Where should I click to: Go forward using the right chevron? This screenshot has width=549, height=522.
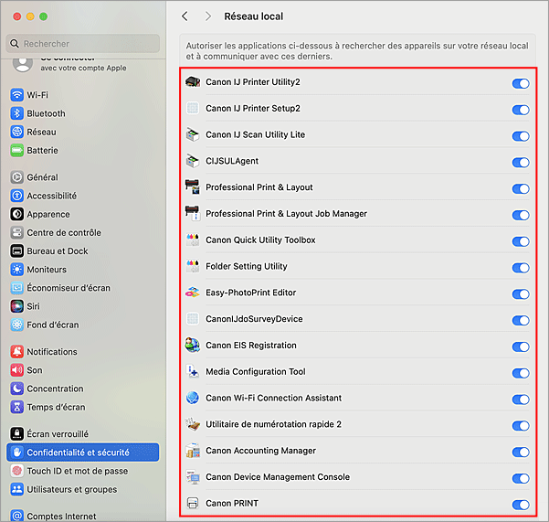click(x=208, y=16)
